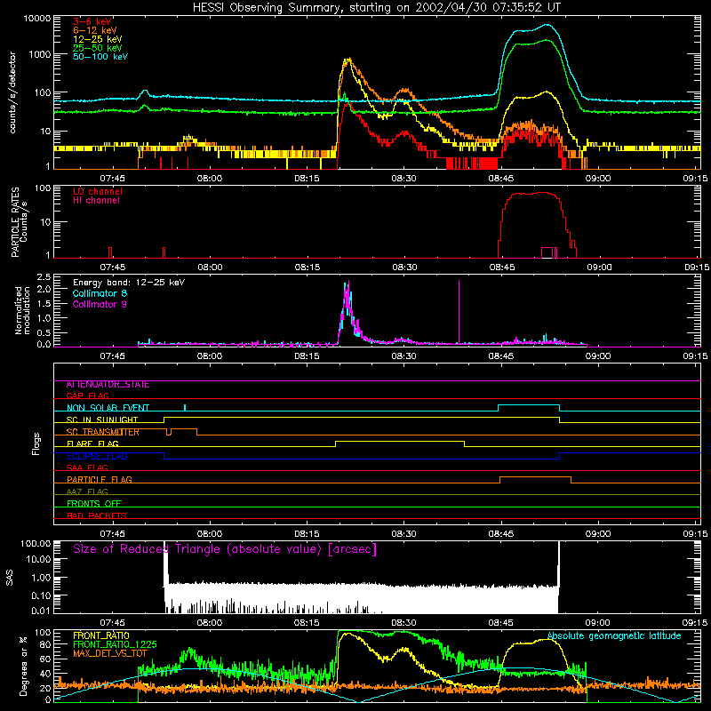Select the 3-6 keV legend label
The height and width of the screenshot is (711, 711).
92,21
